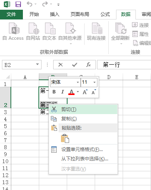Open the Undo history dropdown arrow
Viewport: 151px width, 190px height.
coord(36,4)
